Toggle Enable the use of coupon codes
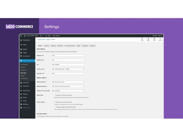The width and height of the screenshot is (183, 137). 55,102
